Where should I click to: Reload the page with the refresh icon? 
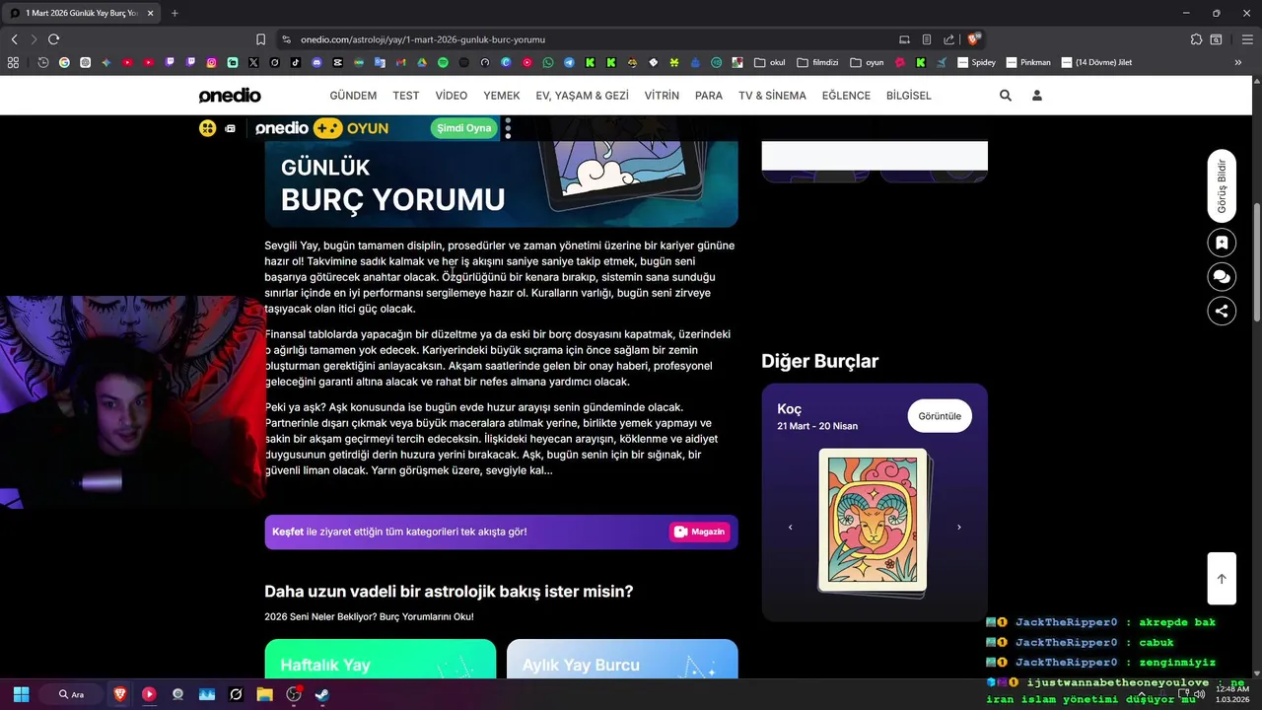pyautogui.click(x=53, y=39)
